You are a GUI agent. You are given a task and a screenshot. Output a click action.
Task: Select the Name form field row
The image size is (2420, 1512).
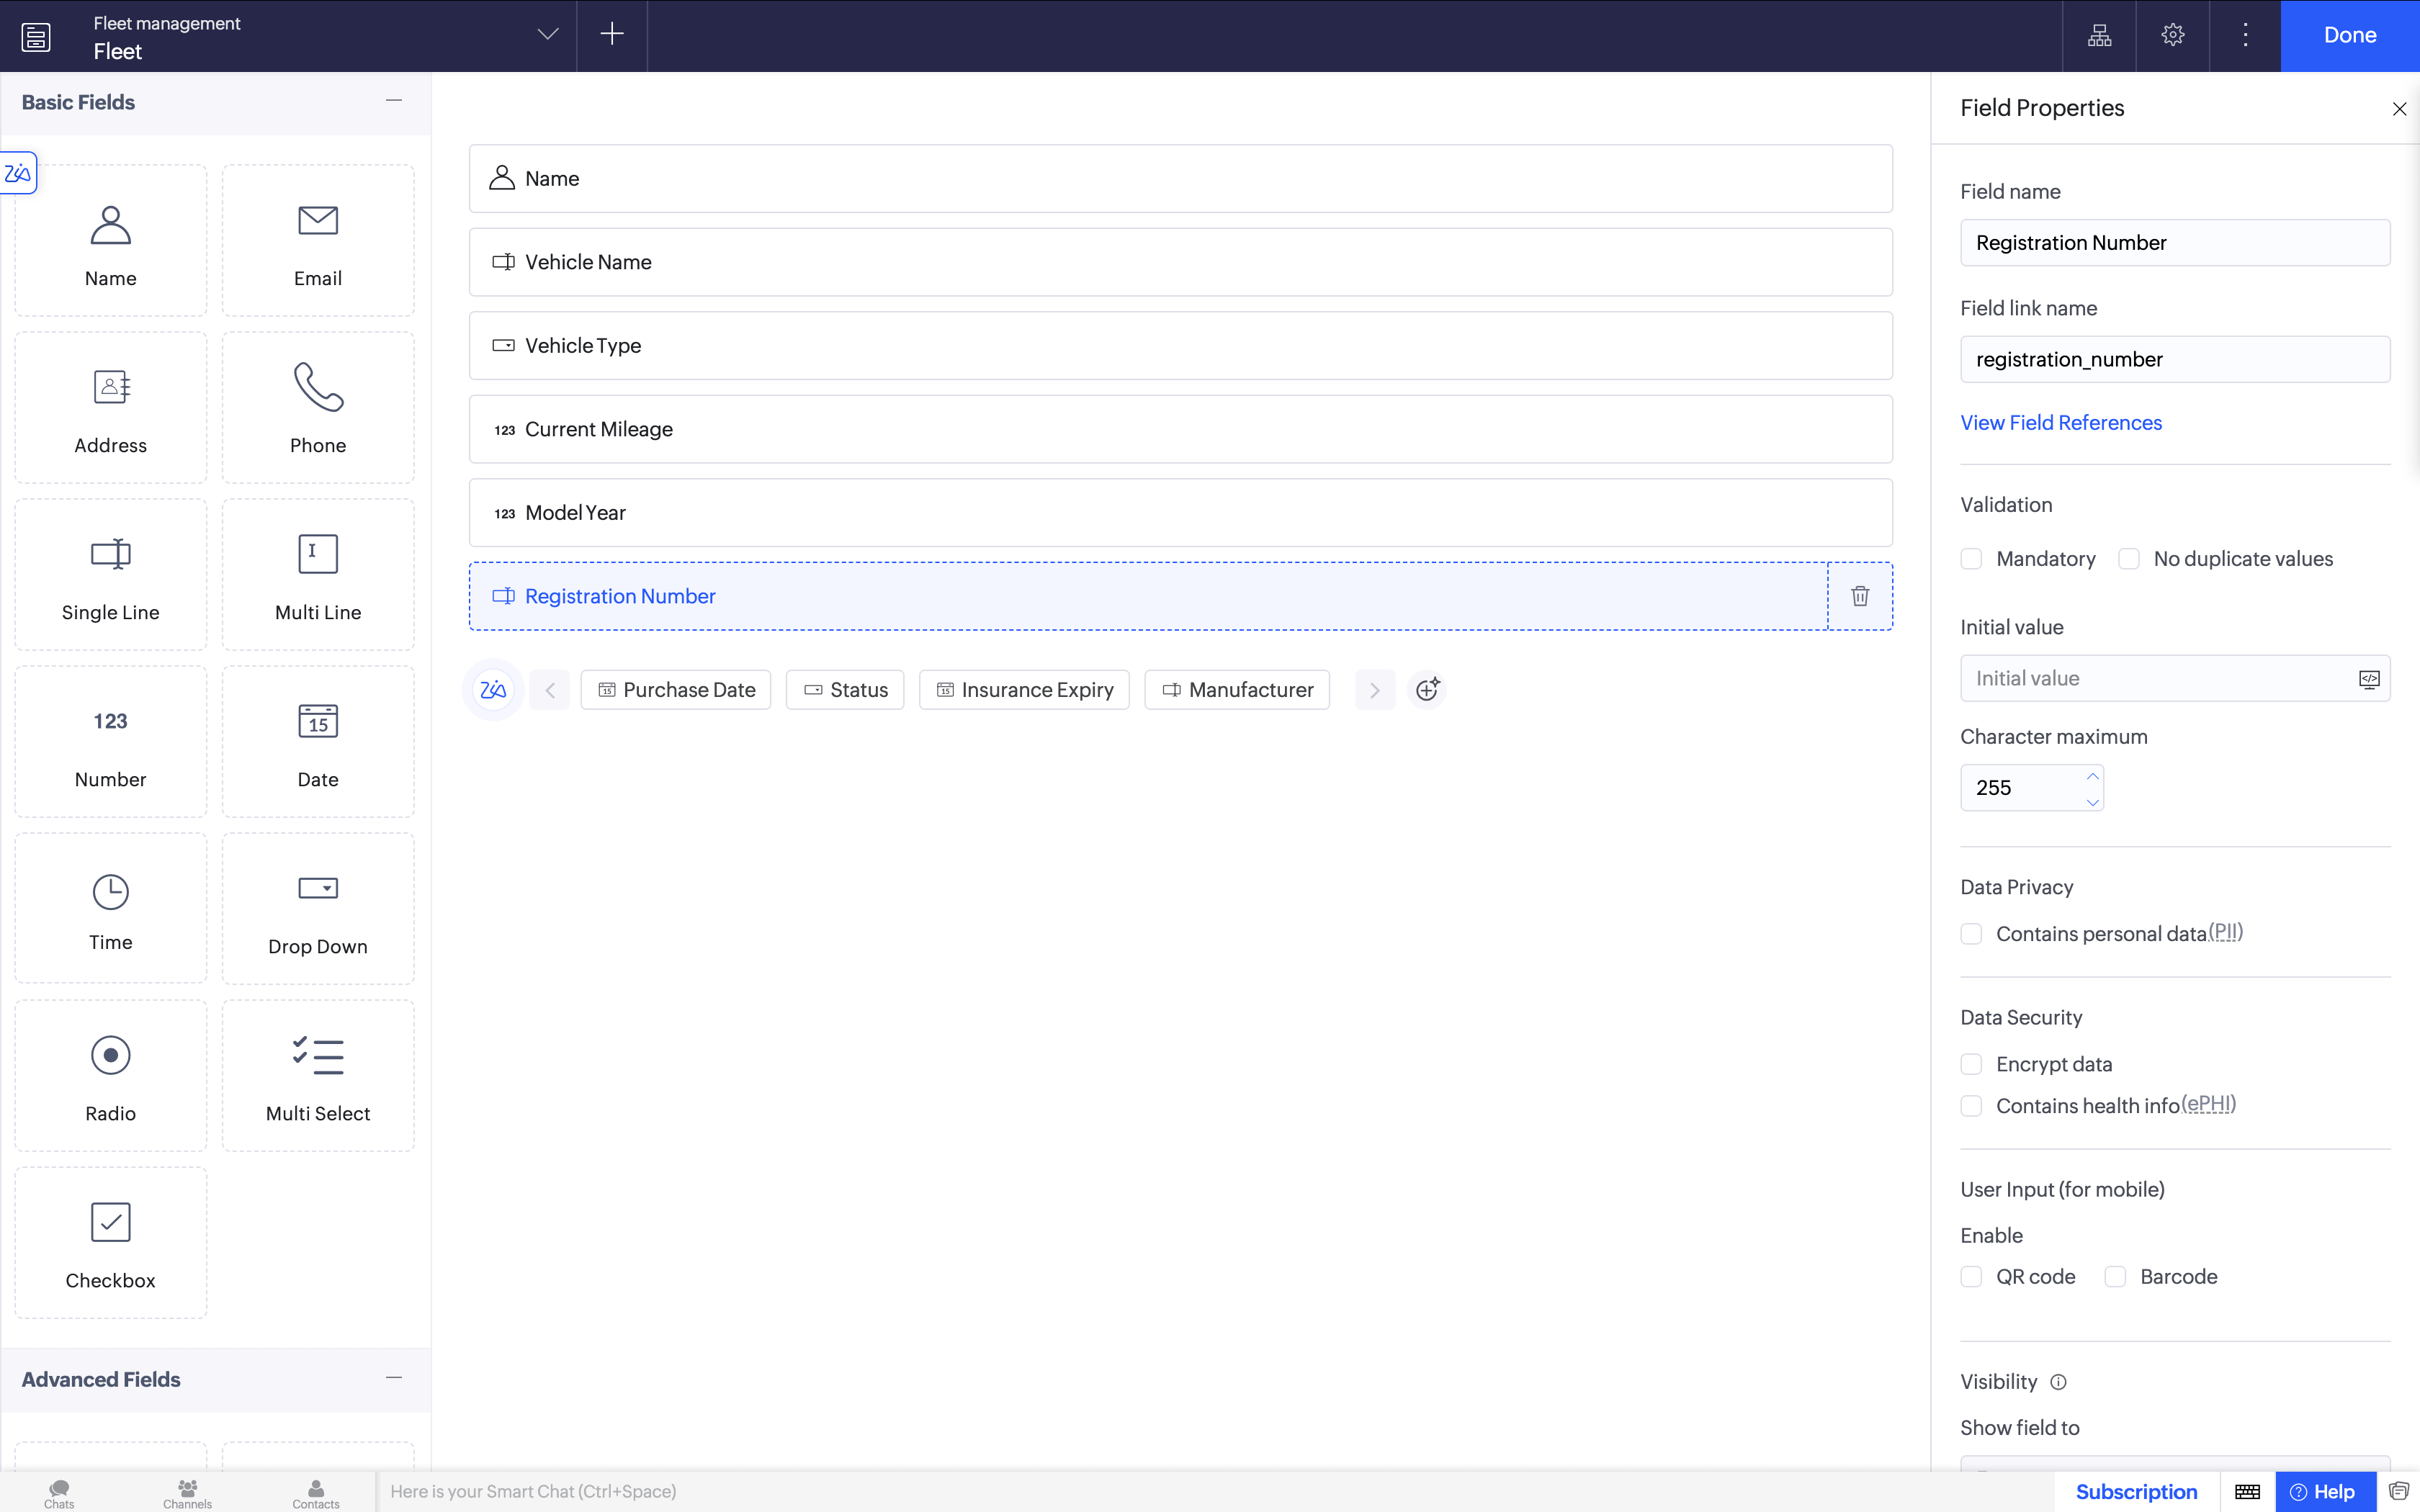coord(1180,179)
